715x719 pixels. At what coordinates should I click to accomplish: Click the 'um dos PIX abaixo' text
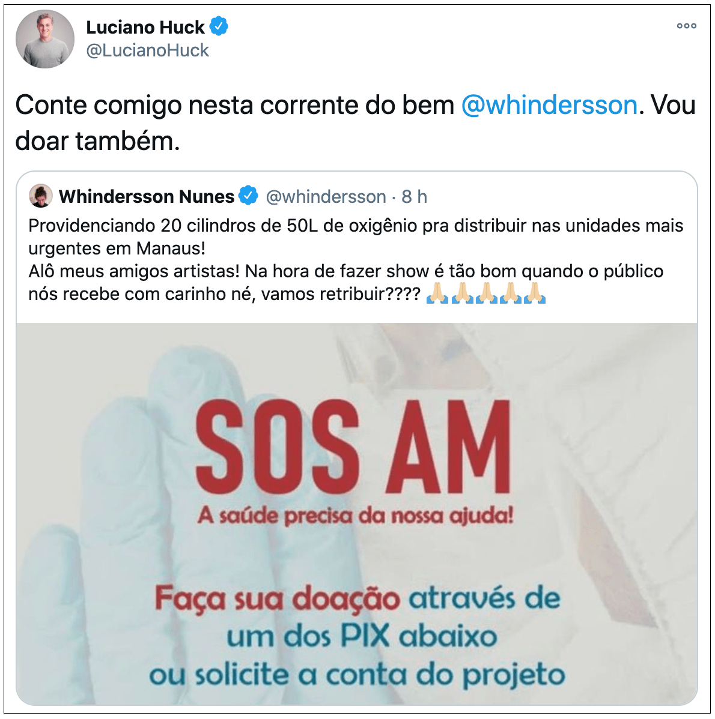coord(362,636)
